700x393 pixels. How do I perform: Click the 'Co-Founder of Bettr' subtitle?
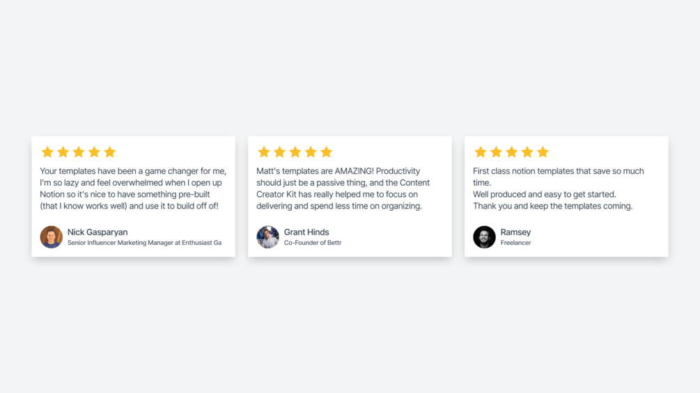pos(313,243)
